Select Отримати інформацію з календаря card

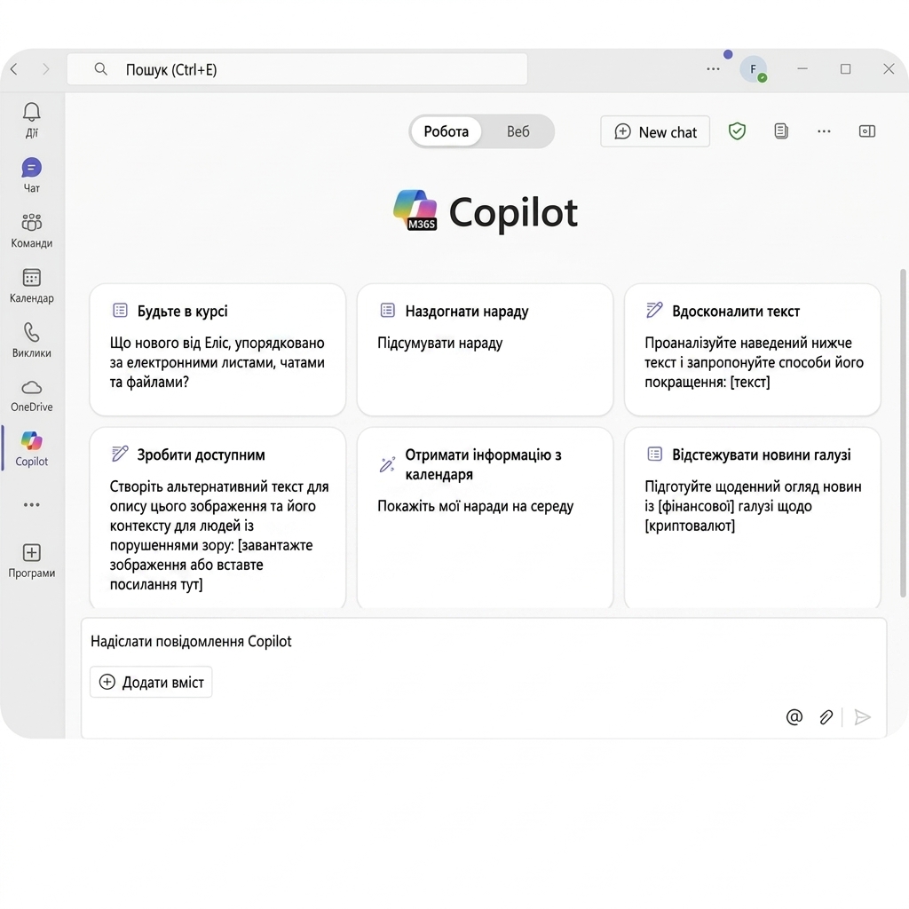pos(486,518)
